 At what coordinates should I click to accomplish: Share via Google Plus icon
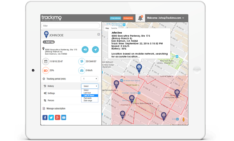pyautogui.click(x=58, y=117)
